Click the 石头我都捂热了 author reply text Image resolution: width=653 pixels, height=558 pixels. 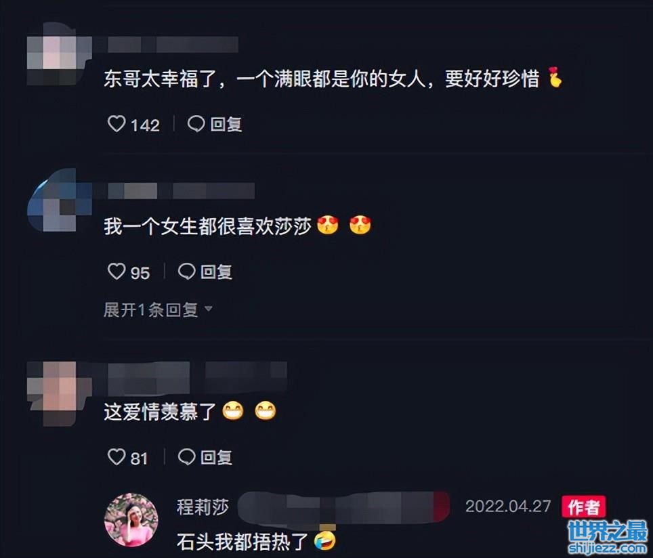(x=242, y=541)
